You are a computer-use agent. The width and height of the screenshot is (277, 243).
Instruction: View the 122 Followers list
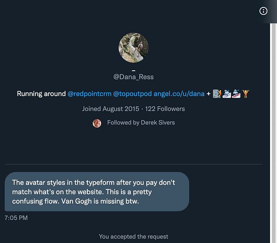(165, 109)
